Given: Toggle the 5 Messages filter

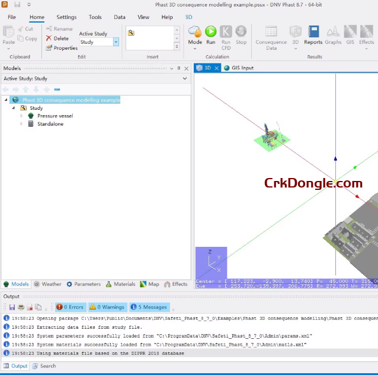Looking at the screenshot, I should [x=149, y=307].
